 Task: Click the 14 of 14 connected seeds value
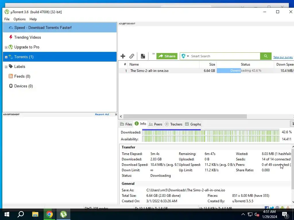[x=276, y=159]
